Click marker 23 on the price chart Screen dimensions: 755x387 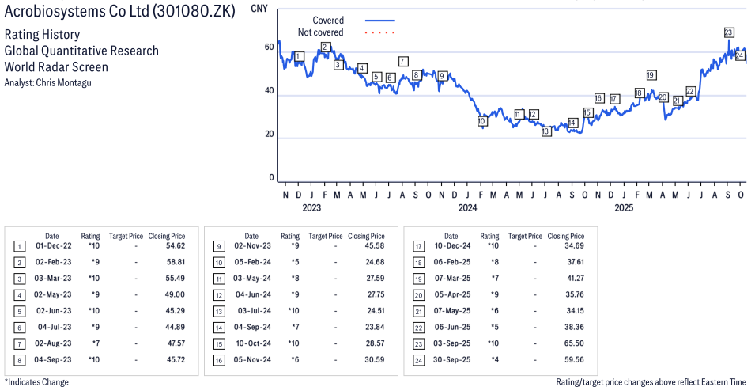(x=729, y=32)
